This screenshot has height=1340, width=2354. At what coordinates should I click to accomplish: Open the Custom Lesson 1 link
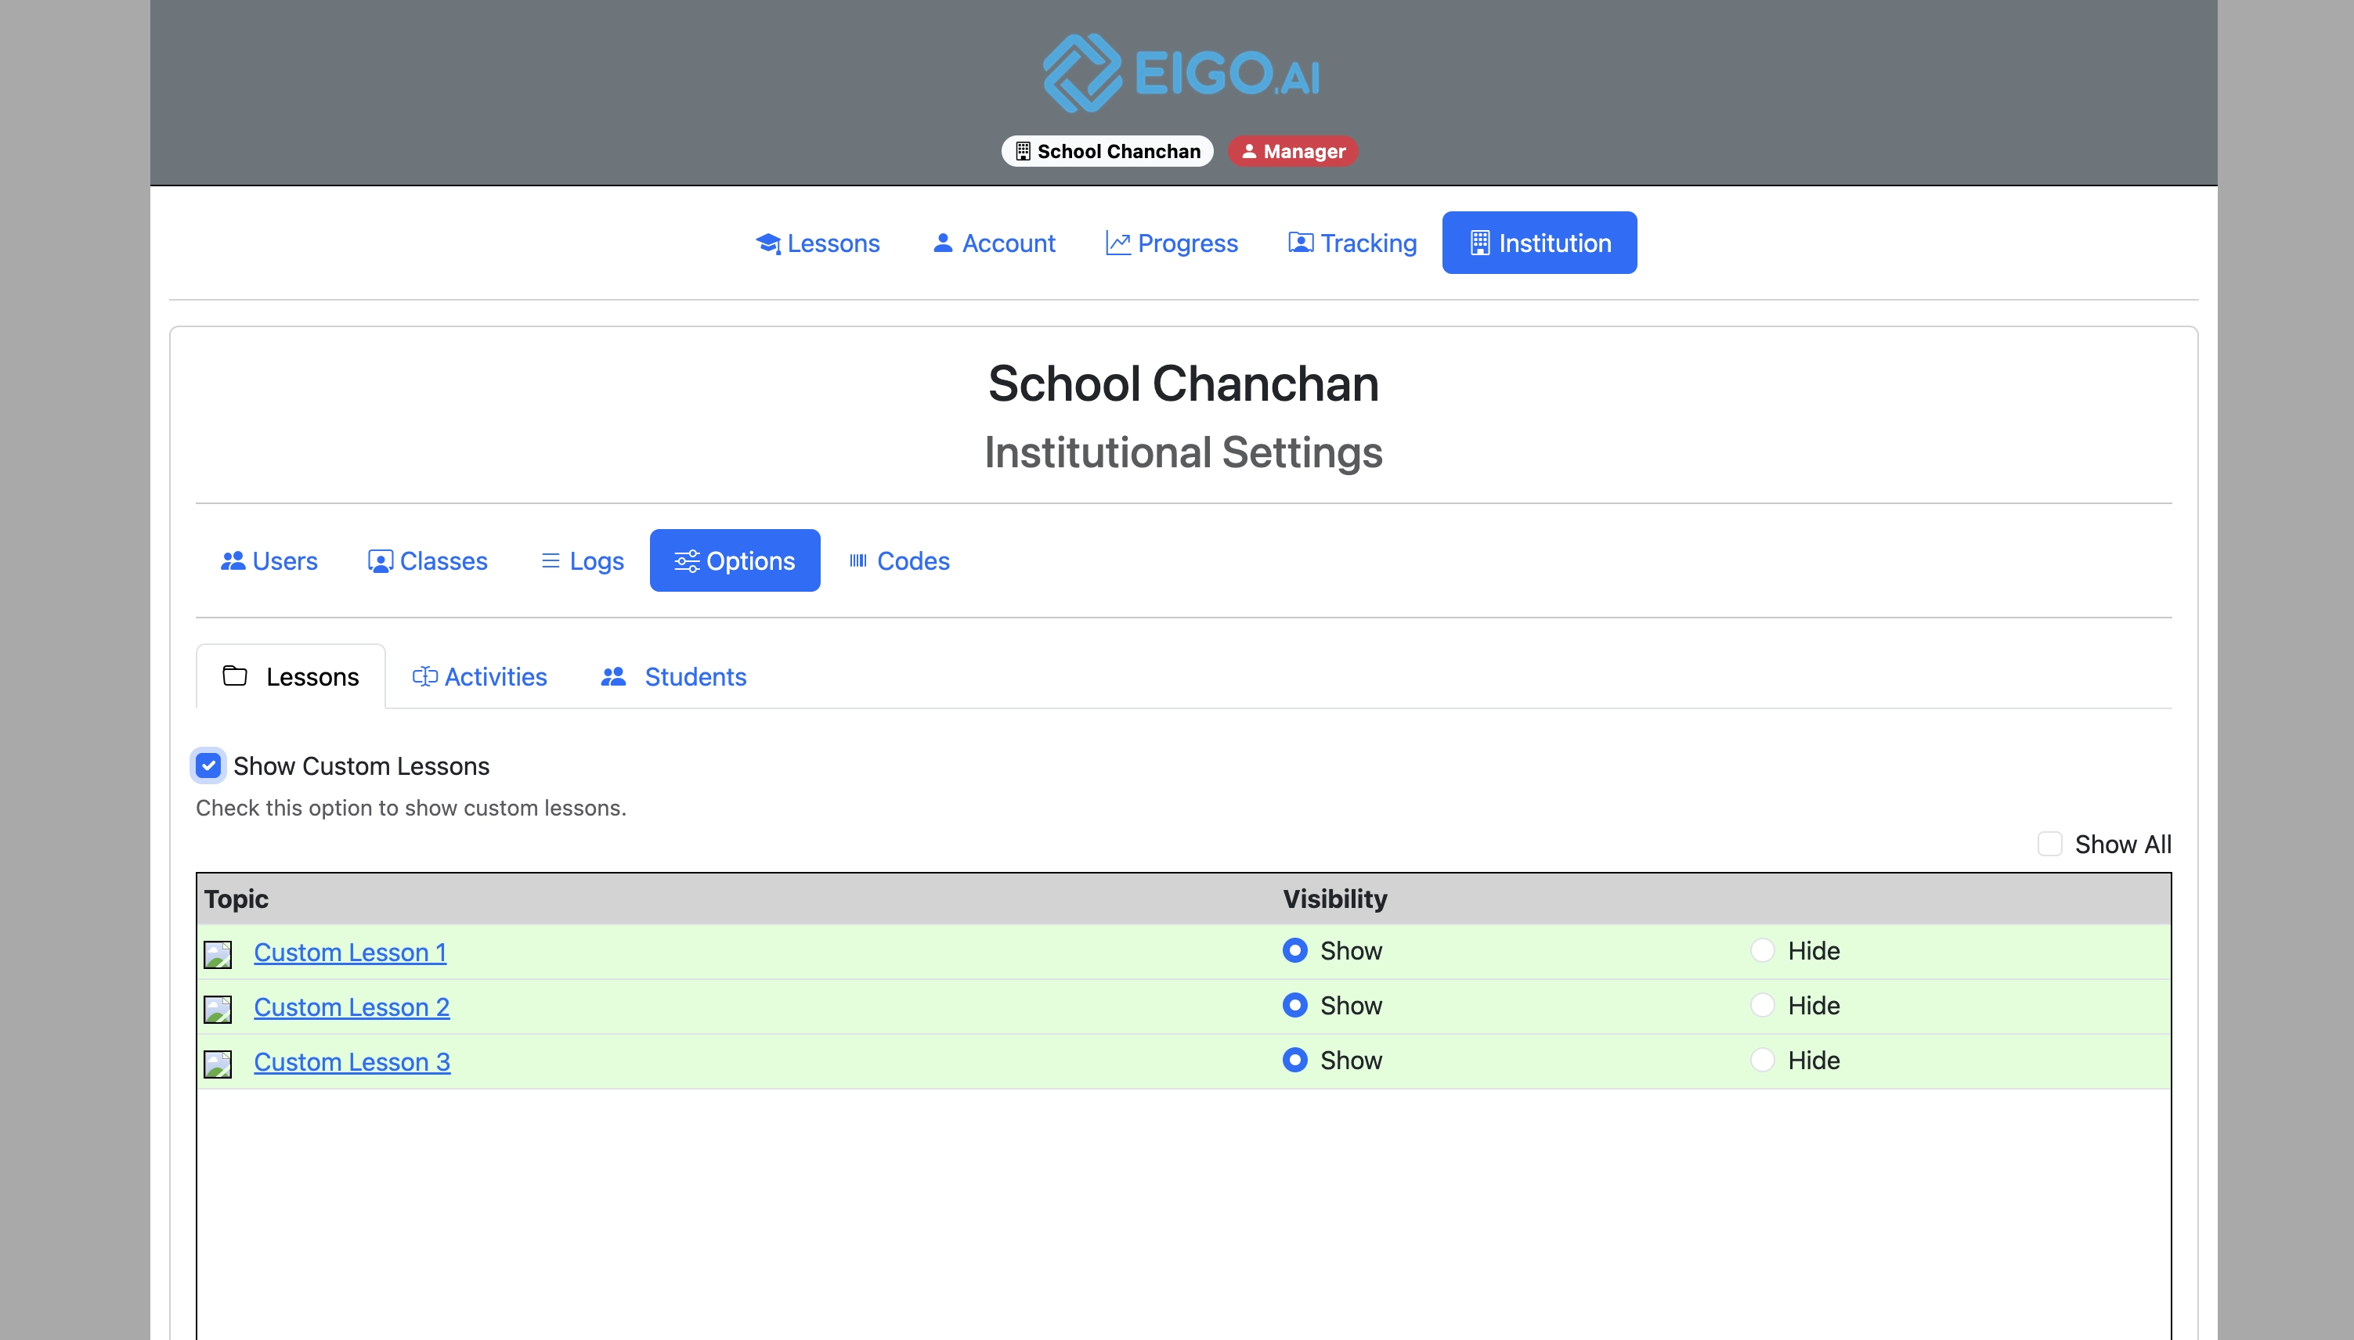[x=350, y=953]
